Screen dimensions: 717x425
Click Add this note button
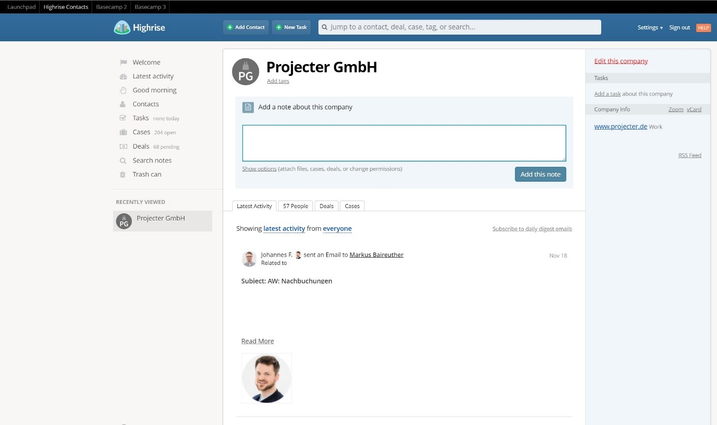tap(541, 175)
